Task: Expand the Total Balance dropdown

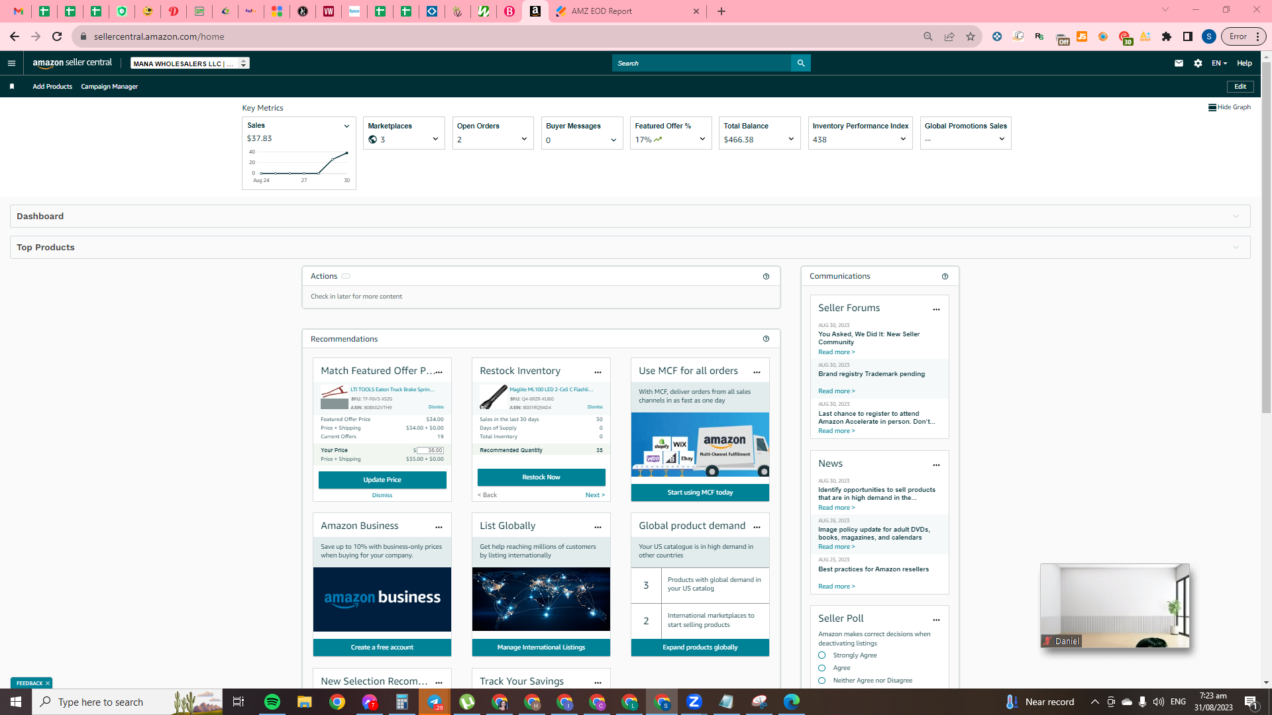Action: tap(791, 139)
